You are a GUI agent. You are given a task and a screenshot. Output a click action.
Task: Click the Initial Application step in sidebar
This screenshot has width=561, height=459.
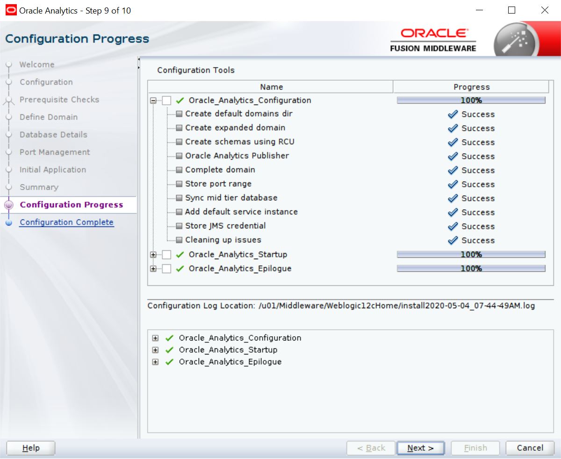click(x=53, y=169)
